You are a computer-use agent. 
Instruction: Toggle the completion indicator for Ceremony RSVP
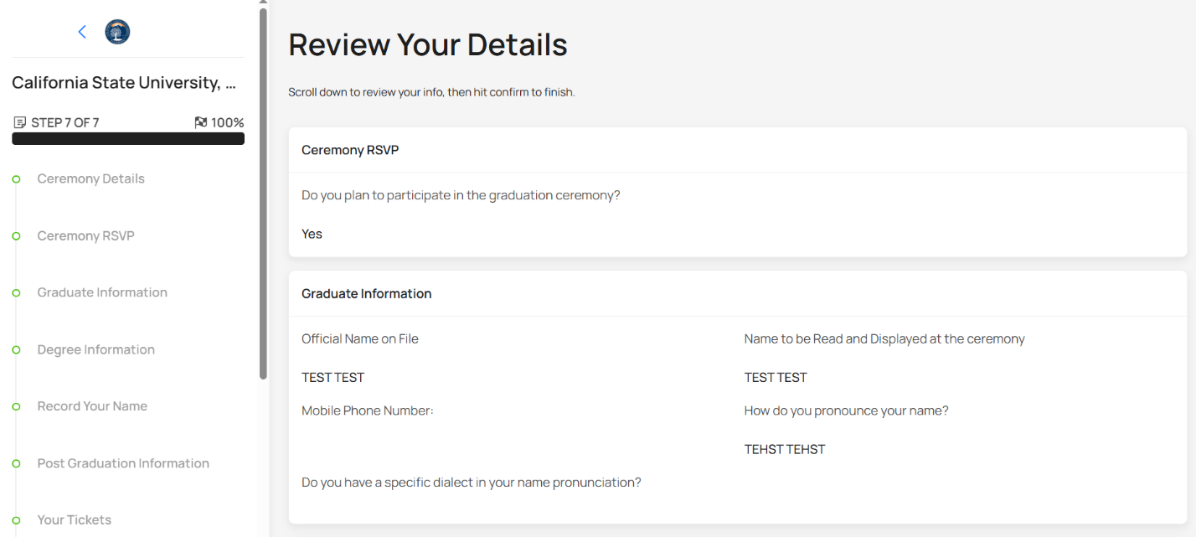point(16,235)
